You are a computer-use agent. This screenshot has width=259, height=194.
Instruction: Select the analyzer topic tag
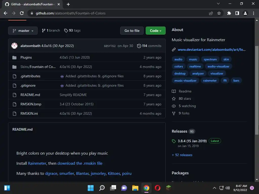198,74
